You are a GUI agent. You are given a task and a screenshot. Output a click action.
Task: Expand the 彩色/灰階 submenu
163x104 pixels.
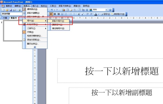tap(35, 24)
